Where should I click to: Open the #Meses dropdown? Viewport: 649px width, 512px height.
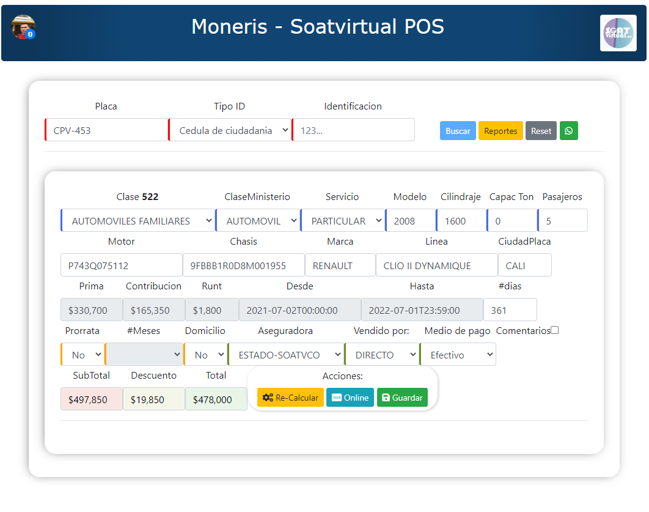(144, 355)
